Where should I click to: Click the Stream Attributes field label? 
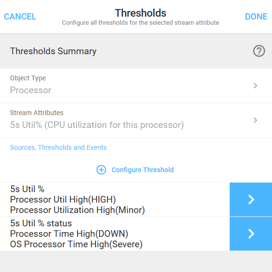pyautogui.click(x=37, y=113)
